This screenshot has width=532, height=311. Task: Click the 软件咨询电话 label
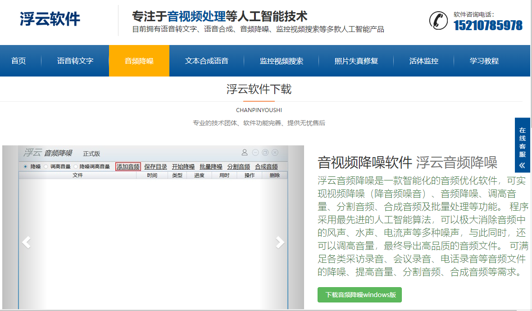473,14
